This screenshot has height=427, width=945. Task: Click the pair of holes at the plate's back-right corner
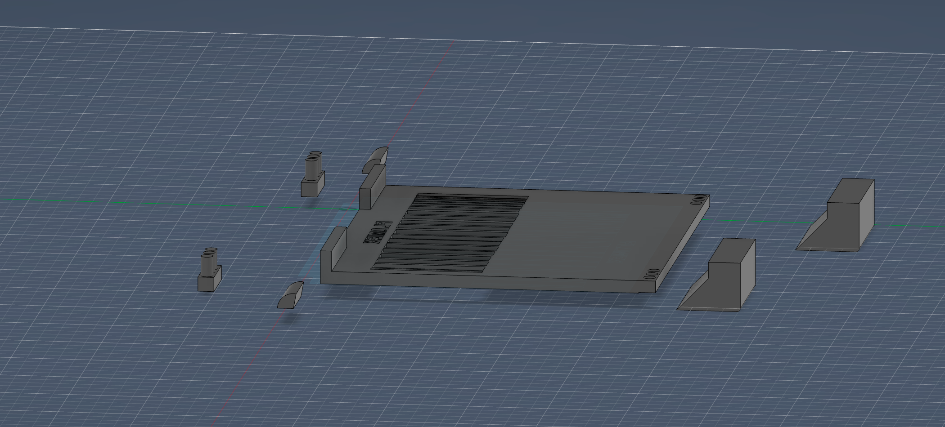pyautogui.click(x=698, y=199)
